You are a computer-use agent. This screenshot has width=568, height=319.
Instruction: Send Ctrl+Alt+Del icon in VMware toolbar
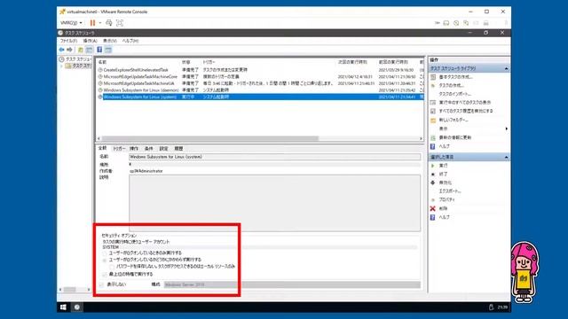108,23
